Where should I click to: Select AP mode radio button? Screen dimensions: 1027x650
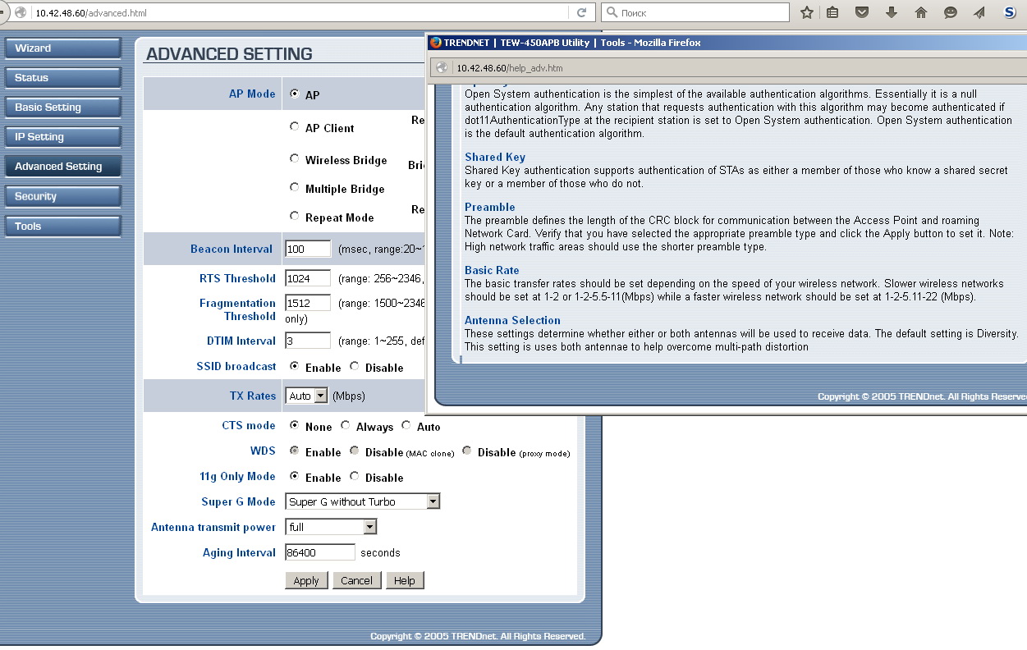point(295,94)
